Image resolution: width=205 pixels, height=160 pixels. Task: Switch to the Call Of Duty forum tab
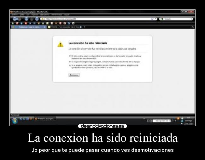(65, 27)
